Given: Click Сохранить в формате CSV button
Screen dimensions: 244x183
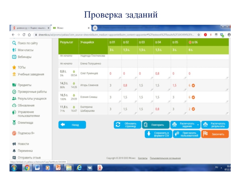Looking at the screenshot, I should tap(158, 134).
